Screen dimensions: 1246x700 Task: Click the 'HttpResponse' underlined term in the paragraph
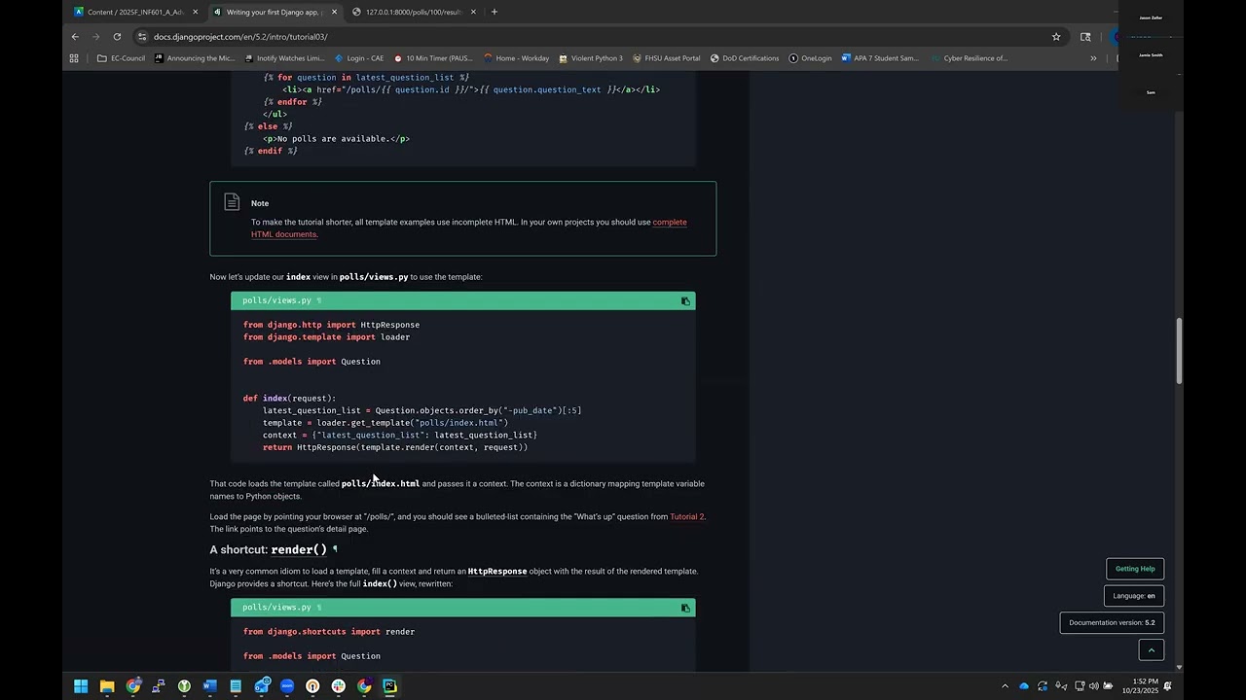coord(497,572)
